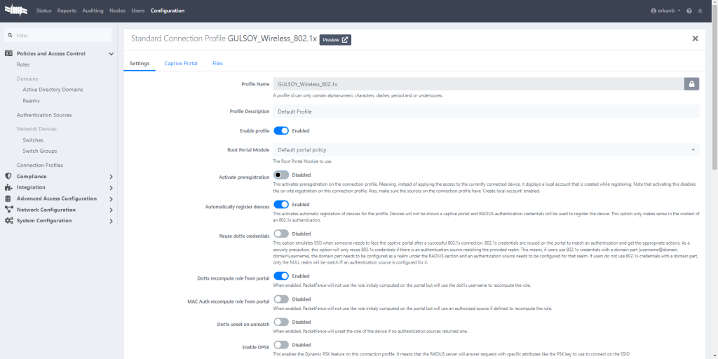The width and height of the screenshot is (718, 359).
Task: Disable the Enable profile toggle
Action: point(280,130)
